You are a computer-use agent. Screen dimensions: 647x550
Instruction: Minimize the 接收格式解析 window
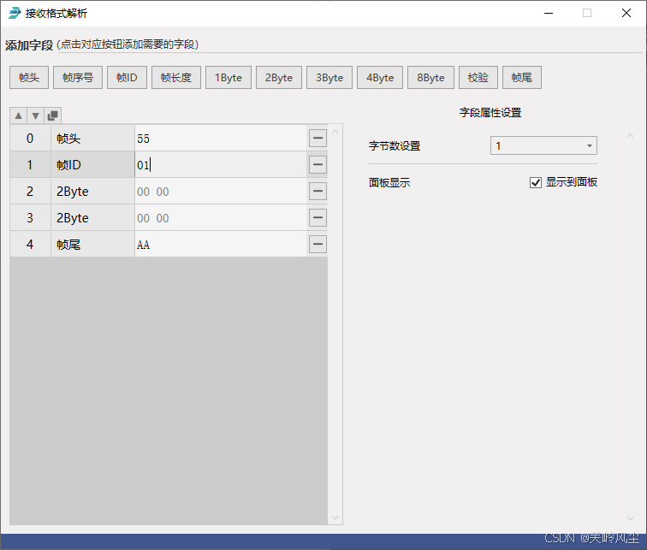click(549, 13)
